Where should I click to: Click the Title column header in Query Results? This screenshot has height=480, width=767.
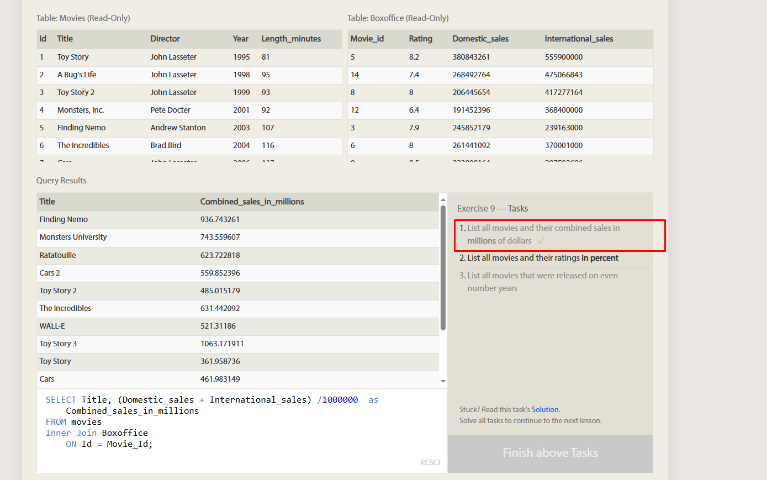(x=47, y=202)
